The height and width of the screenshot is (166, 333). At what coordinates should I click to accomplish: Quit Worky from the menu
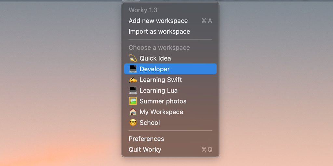pyautogui.click(x=145, y=149)
